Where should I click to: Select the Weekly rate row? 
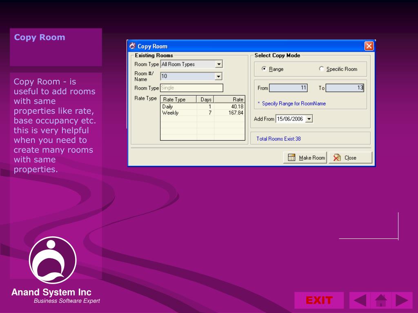click(x=202, y=113)
